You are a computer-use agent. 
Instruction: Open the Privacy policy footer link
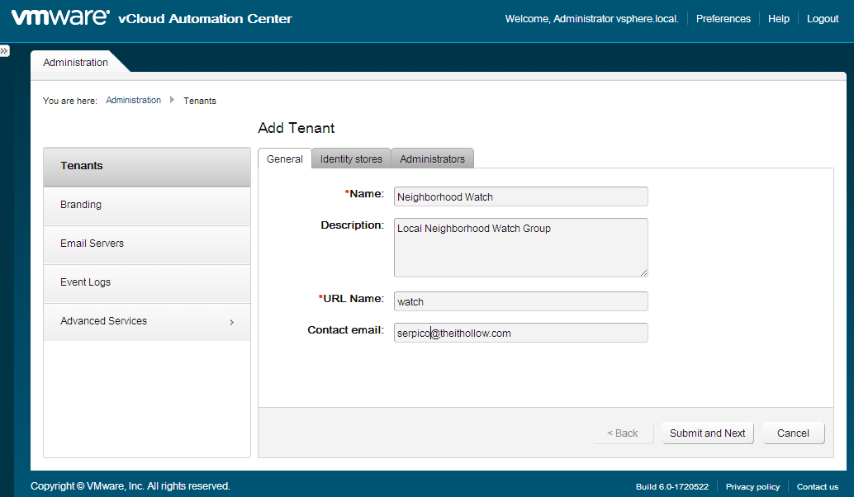click(x=752, y=486)
